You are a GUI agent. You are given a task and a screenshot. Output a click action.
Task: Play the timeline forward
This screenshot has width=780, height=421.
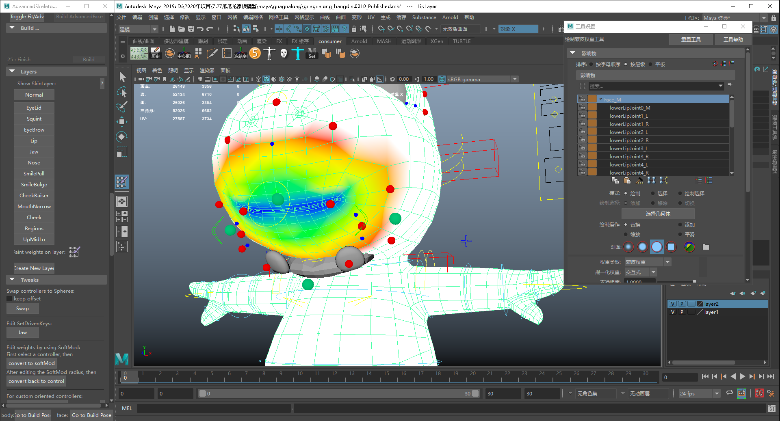point(743,376)
